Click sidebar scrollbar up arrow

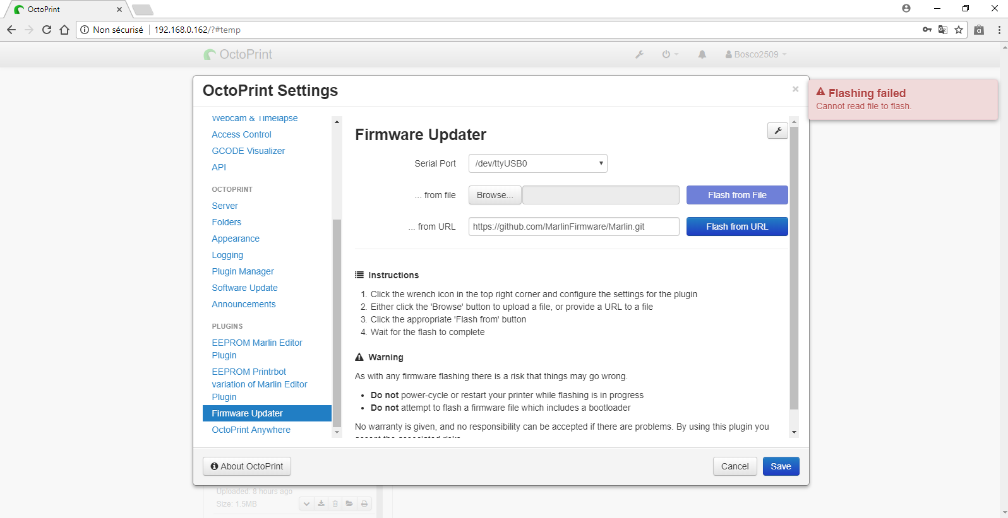(x=337, y=121)
